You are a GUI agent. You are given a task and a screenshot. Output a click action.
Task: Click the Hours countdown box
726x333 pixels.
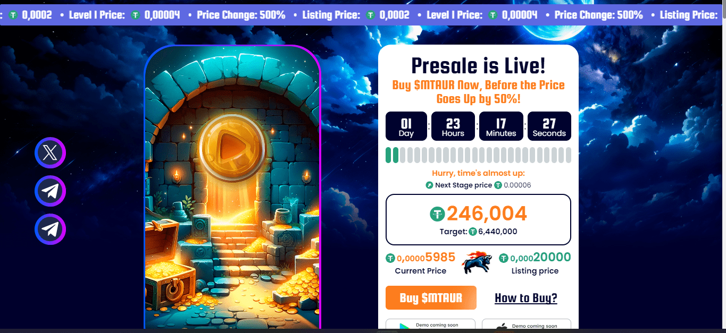[453, 126]
